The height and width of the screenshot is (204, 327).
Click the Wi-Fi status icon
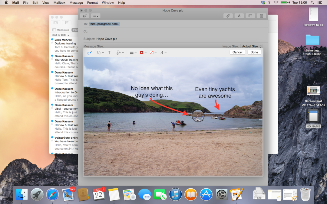click(276, 2)
